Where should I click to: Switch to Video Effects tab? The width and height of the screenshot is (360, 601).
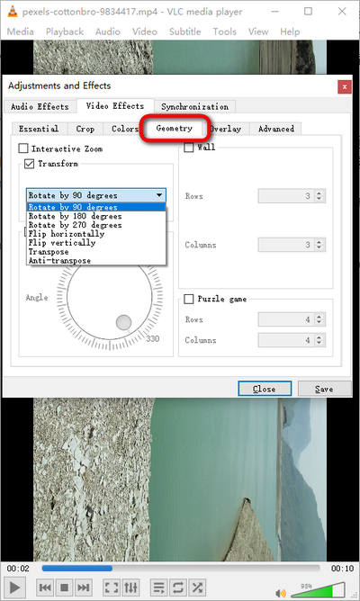point(115,106)
